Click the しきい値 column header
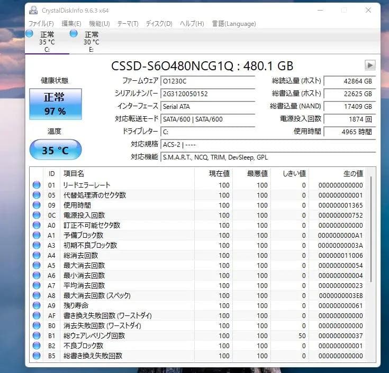 290,173
